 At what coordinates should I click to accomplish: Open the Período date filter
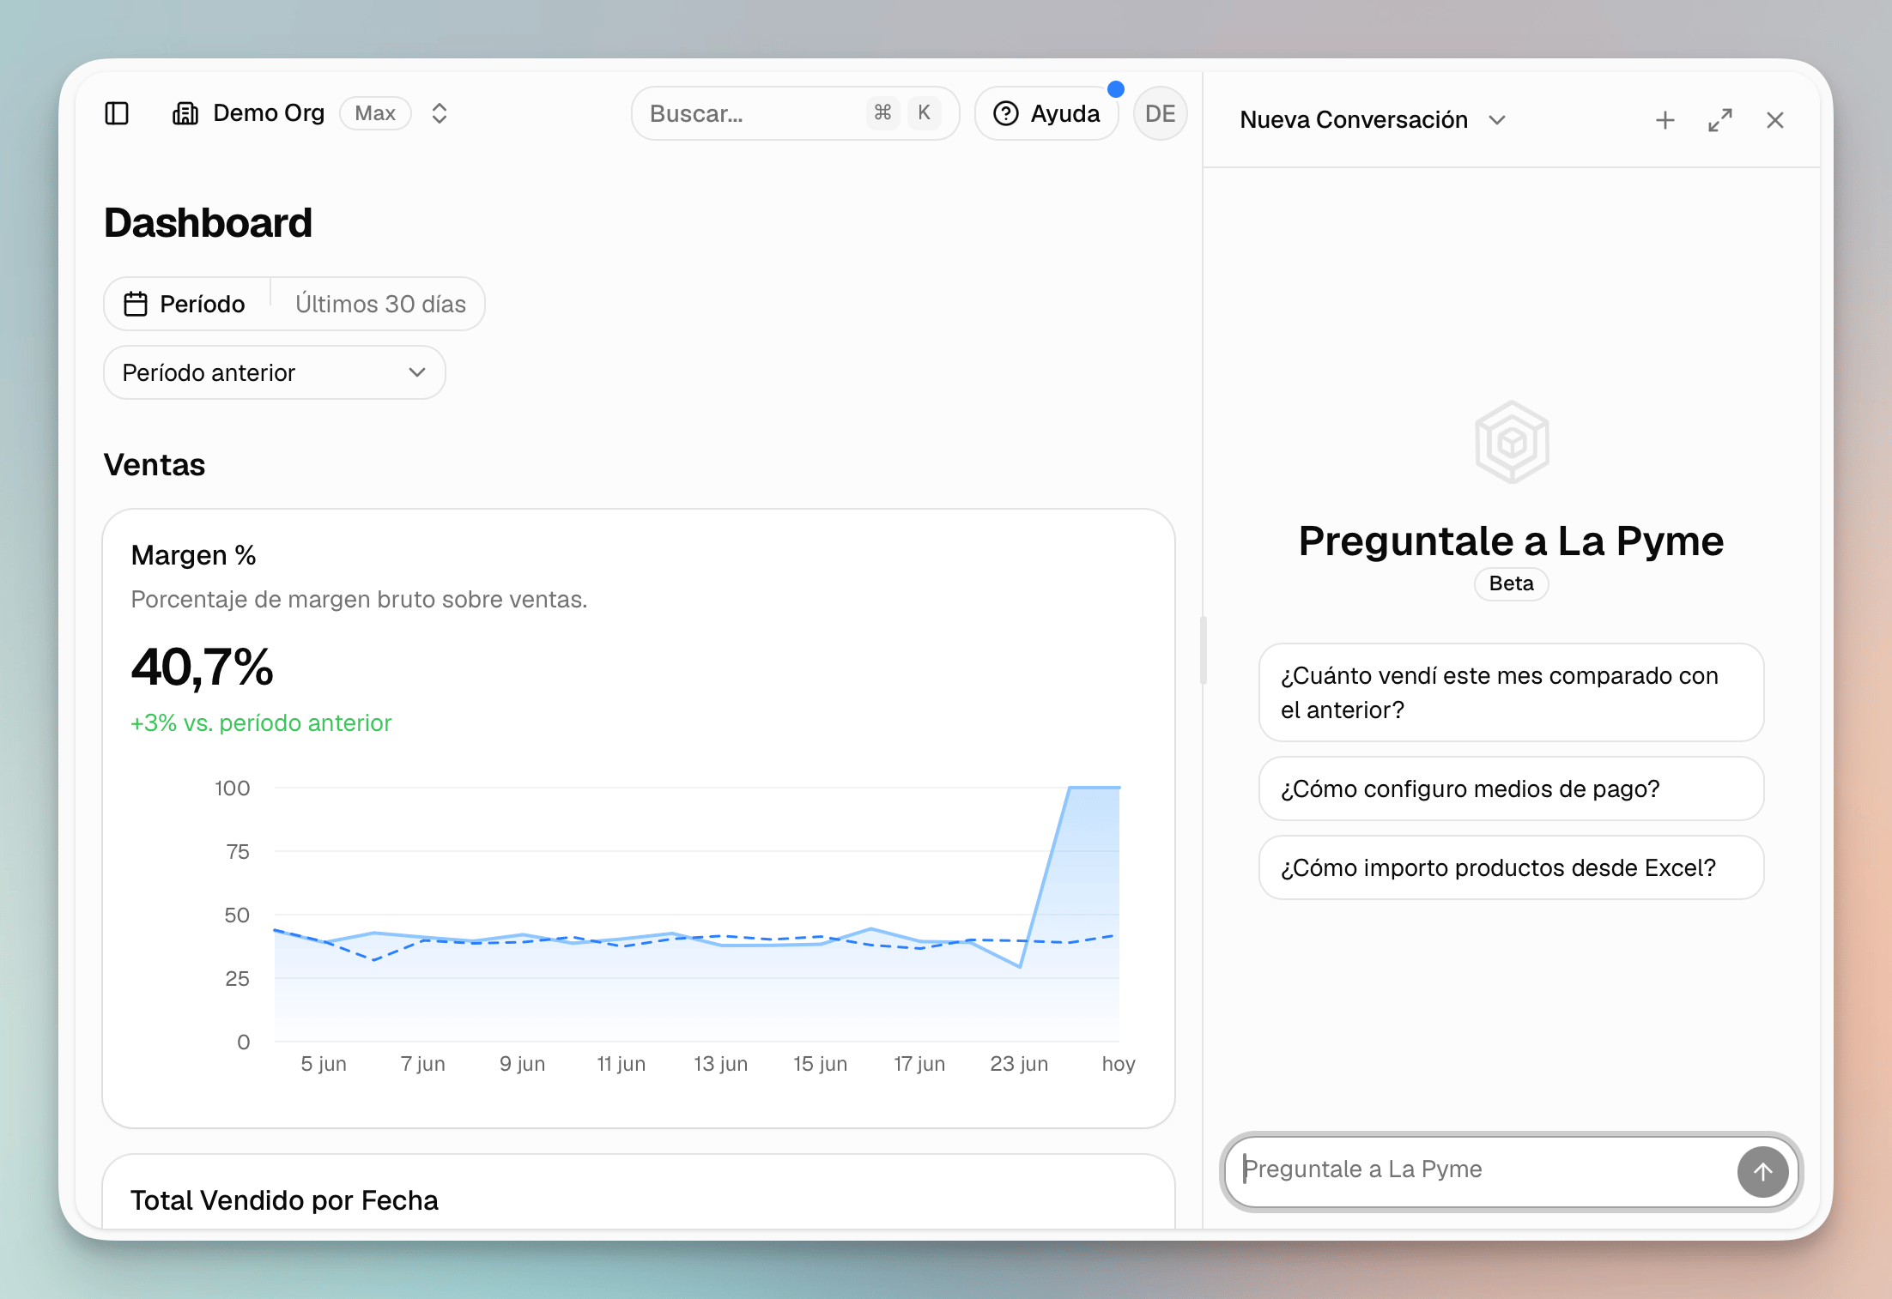pos(187,304)
